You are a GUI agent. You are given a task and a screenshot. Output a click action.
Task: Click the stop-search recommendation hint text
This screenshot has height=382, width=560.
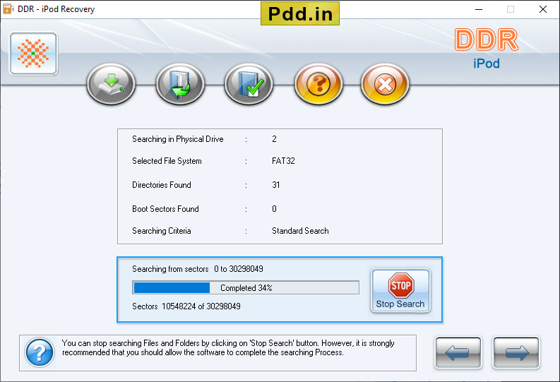coord(228,347)
